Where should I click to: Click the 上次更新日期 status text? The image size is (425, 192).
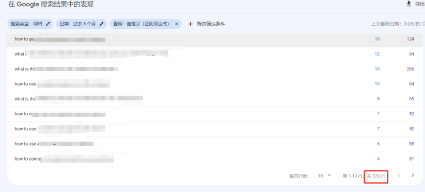(396, 24)
